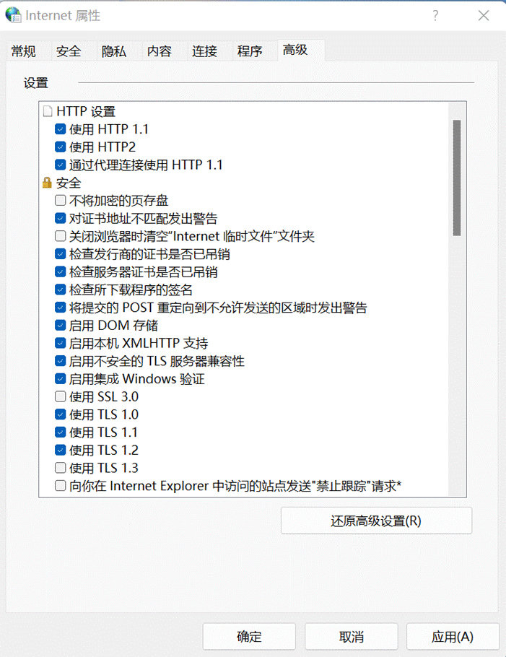This screenshot has height=657, width=506.
Task: Toggle 不将加密的页存盘 checkbox
Action: [x=61, y=201]
